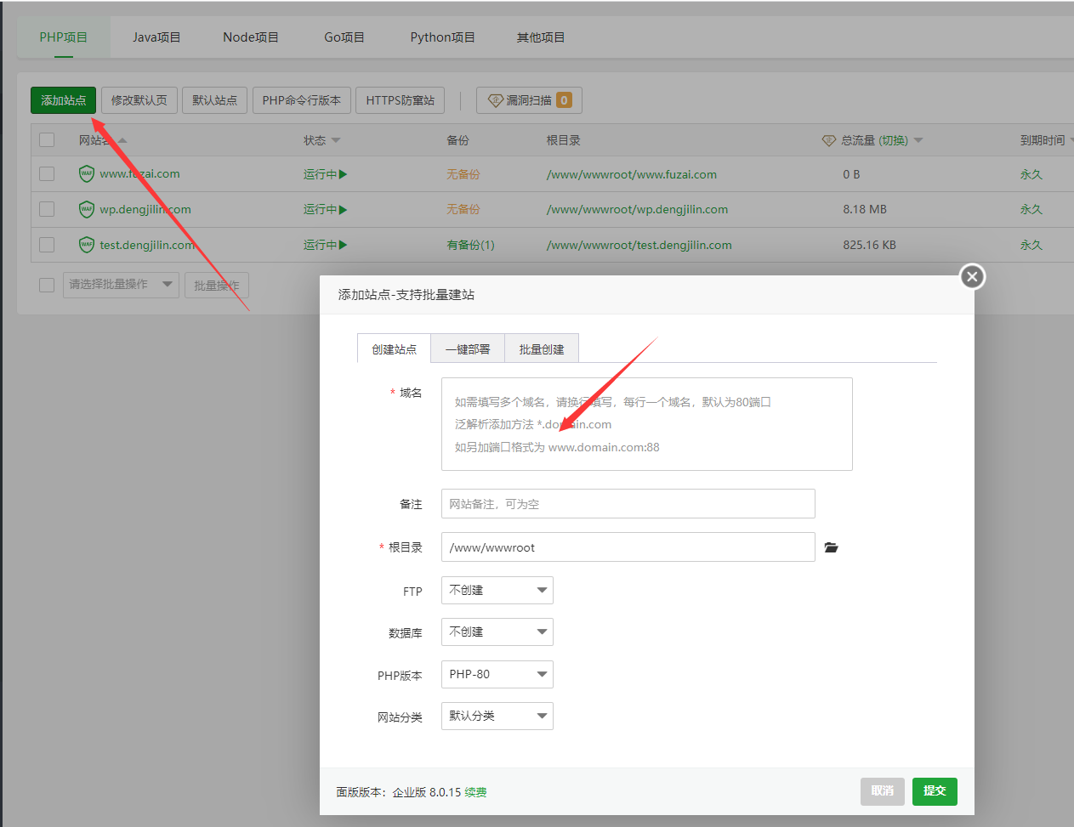The width and height of the screenshot is (1074, 827).
Task: Click into the 域名 textarea
Action: point(647,424)
